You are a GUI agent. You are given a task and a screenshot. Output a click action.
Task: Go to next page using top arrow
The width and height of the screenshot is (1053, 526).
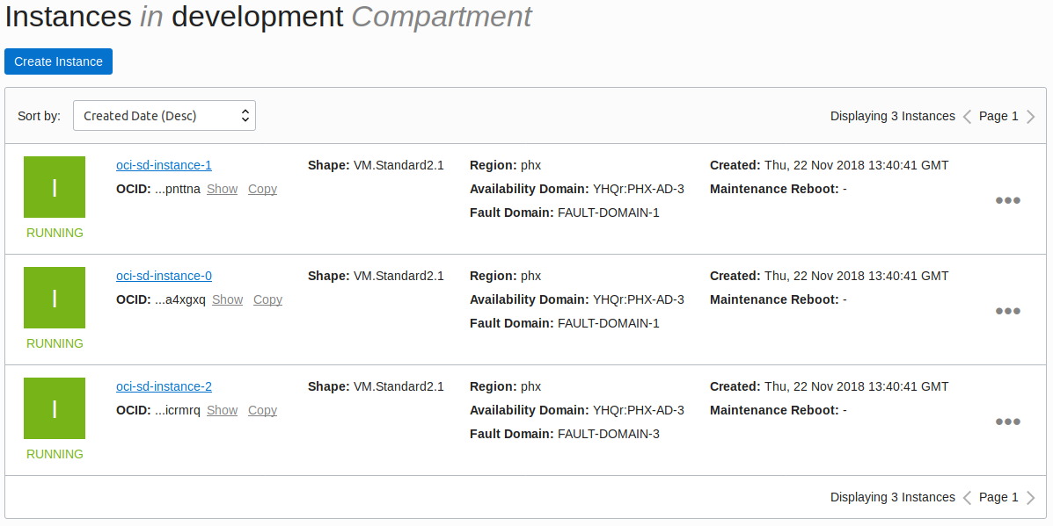1031,116
